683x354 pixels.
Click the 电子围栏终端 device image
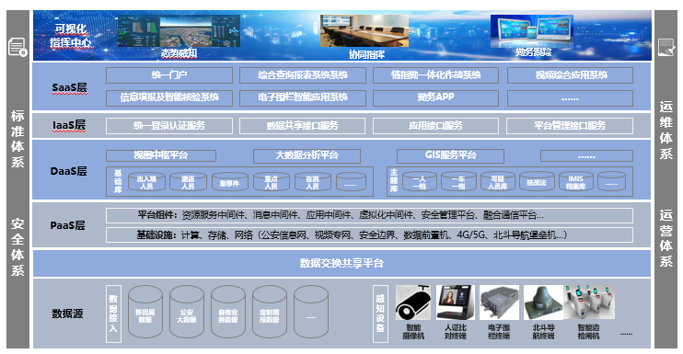tap(499, 303)
